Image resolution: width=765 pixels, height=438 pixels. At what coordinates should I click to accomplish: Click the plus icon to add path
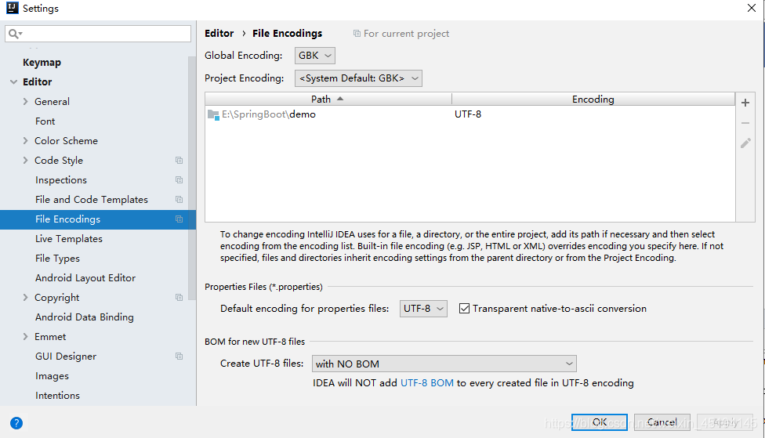tap(745, 103)
